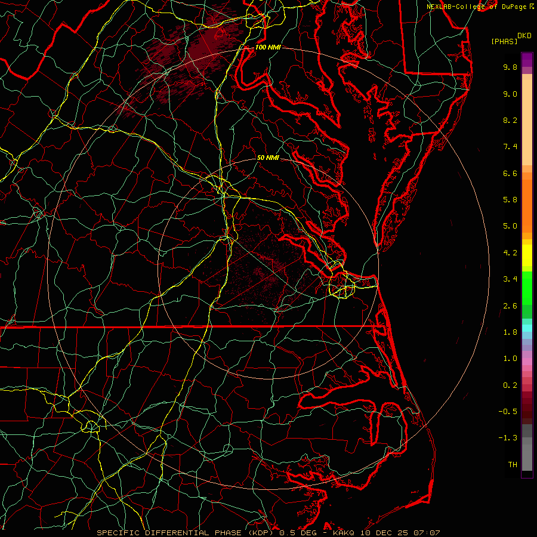Viewport: 537px width, 537px height.
Task: Click the 1.0 value on the color scale
Action: 510,359
